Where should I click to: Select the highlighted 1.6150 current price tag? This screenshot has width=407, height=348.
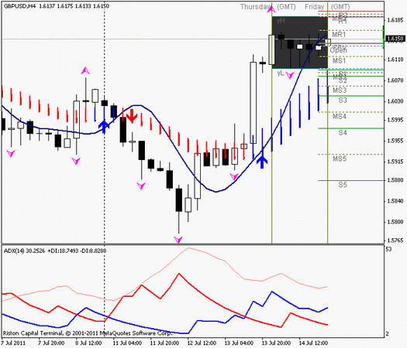(395, 39)
